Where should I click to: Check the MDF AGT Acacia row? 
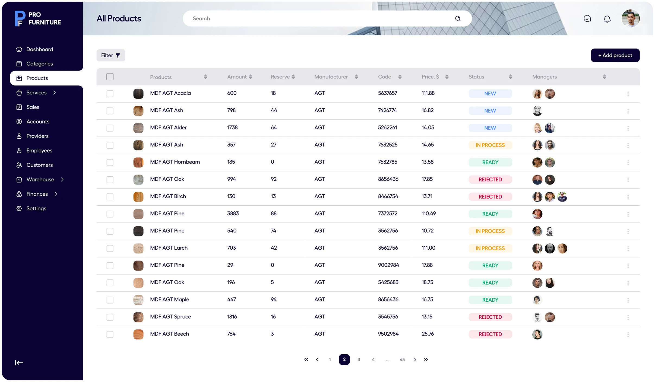tap(110, 94)
